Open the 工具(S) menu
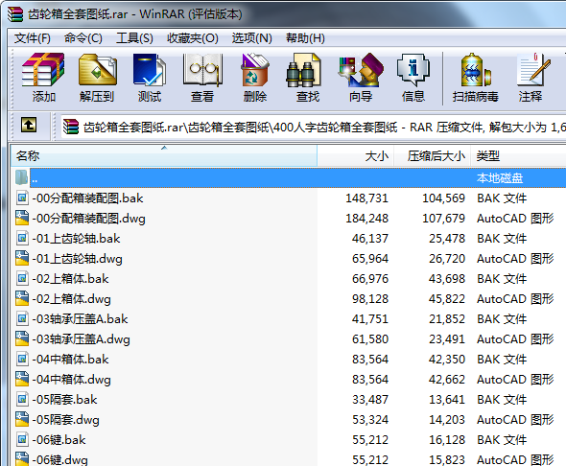 coord(134,37)
